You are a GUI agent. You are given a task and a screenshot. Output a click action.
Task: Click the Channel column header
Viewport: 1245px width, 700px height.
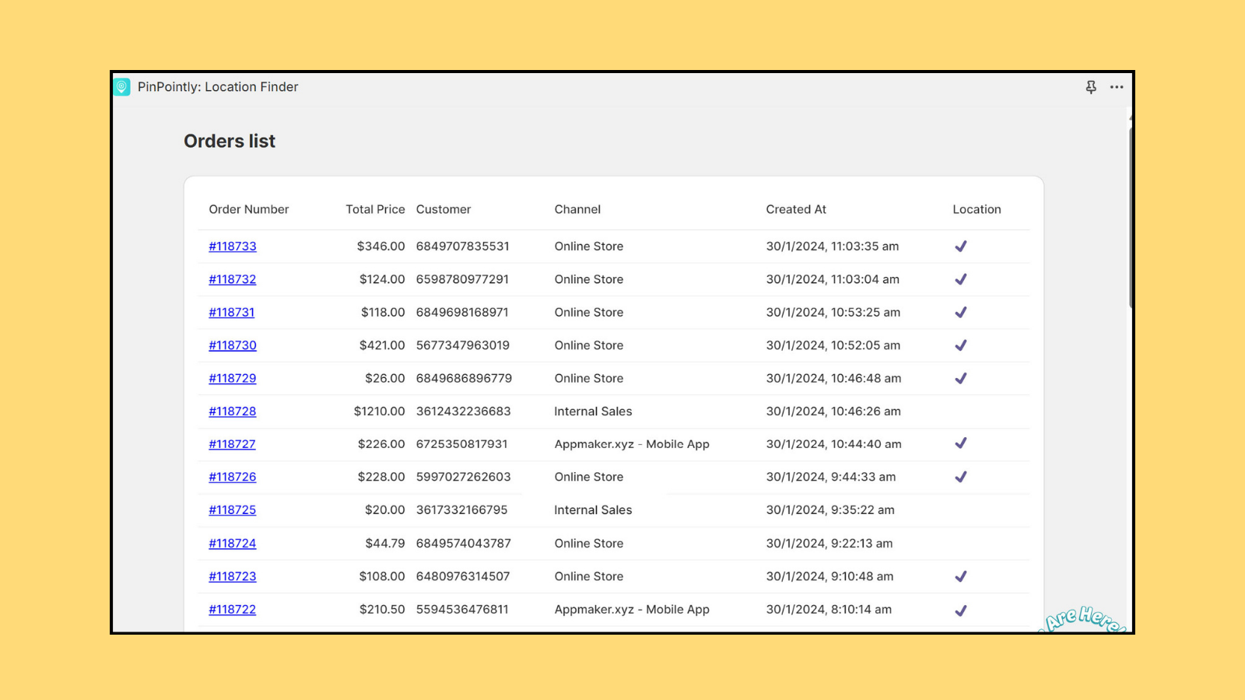click(x=577, y=209)
